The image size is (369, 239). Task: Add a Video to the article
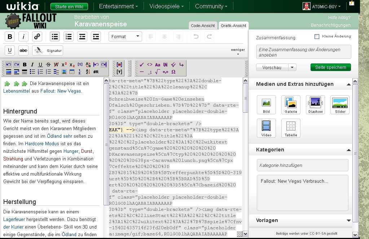tap(266, 128)
